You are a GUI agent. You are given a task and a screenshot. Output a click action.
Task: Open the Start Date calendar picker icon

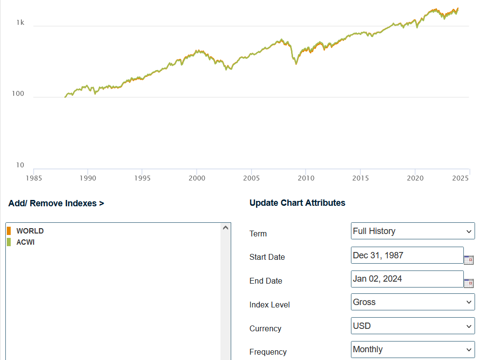(468, 259)
